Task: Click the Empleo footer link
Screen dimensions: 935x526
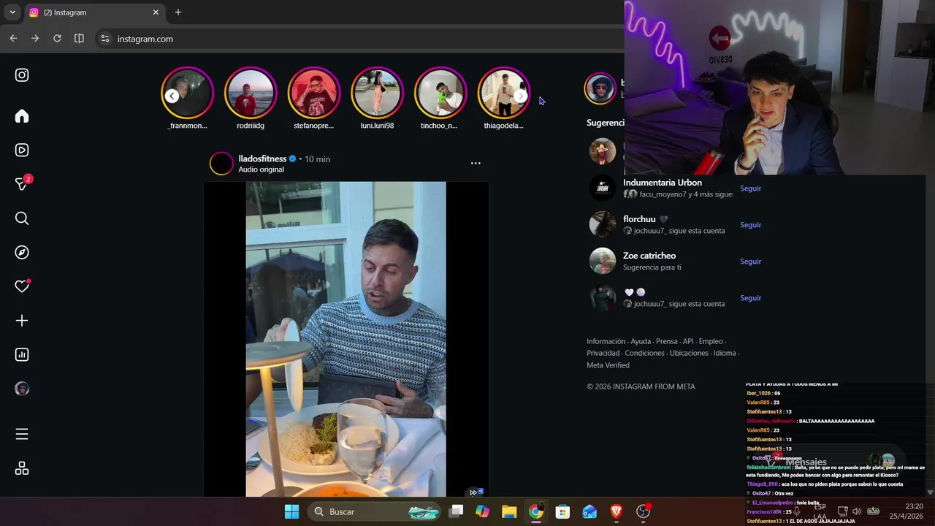Action: point(711,341)
